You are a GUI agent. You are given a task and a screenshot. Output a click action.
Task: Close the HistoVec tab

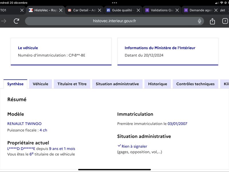pyautogui.click(x=61, y=10)
